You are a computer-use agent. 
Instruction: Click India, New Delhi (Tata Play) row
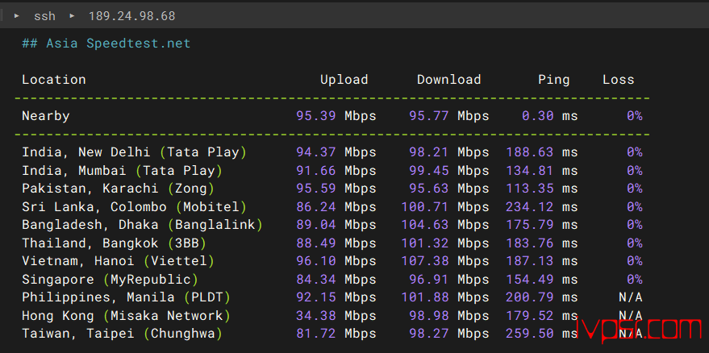(x=332, y=152)
